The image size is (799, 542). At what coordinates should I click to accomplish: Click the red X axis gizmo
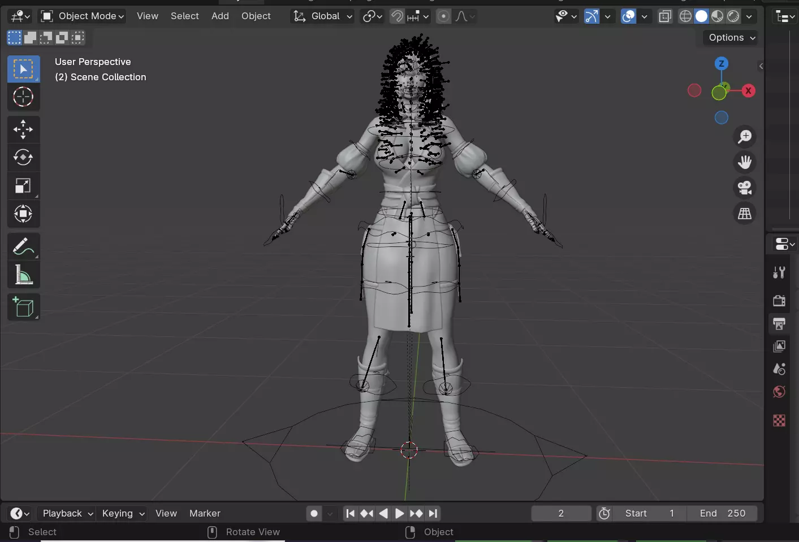pyautogui.click(x=748, y=90)
